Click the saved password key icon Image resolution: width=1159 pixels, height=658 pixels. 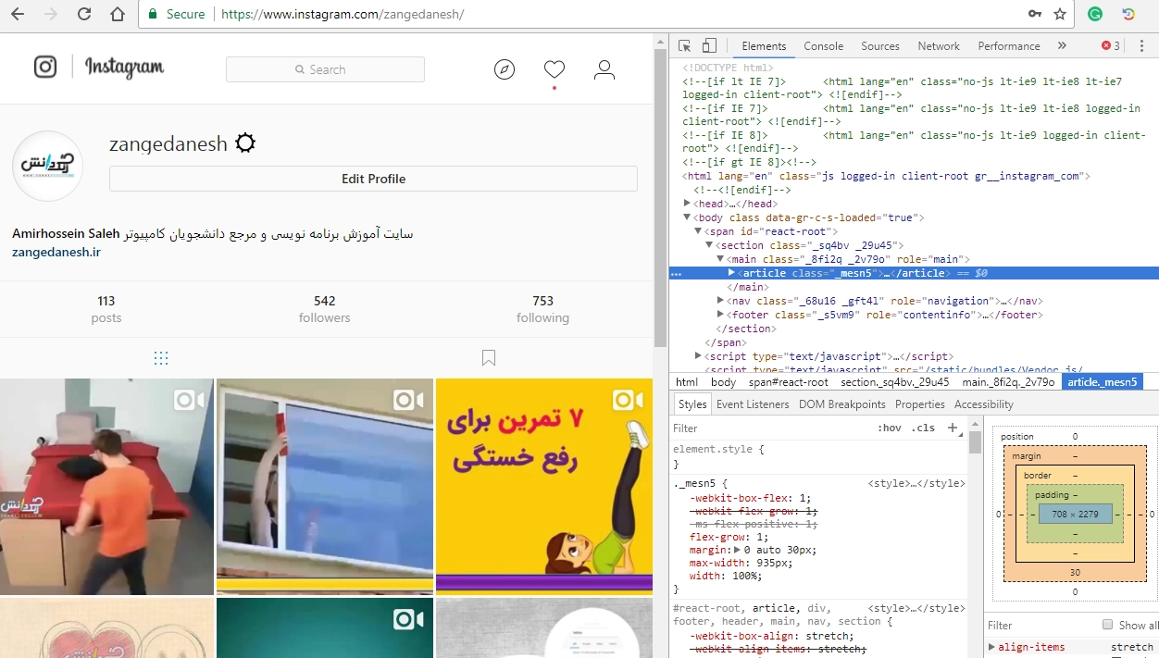1035,14
